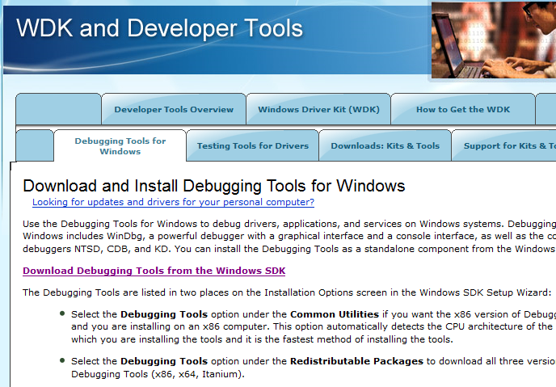This screenshot has width=556, height=387.
Task: Open 'Download Debugging Tools from the Windows SDK' link
Action: pyautogui.click(x=154, y=271)
